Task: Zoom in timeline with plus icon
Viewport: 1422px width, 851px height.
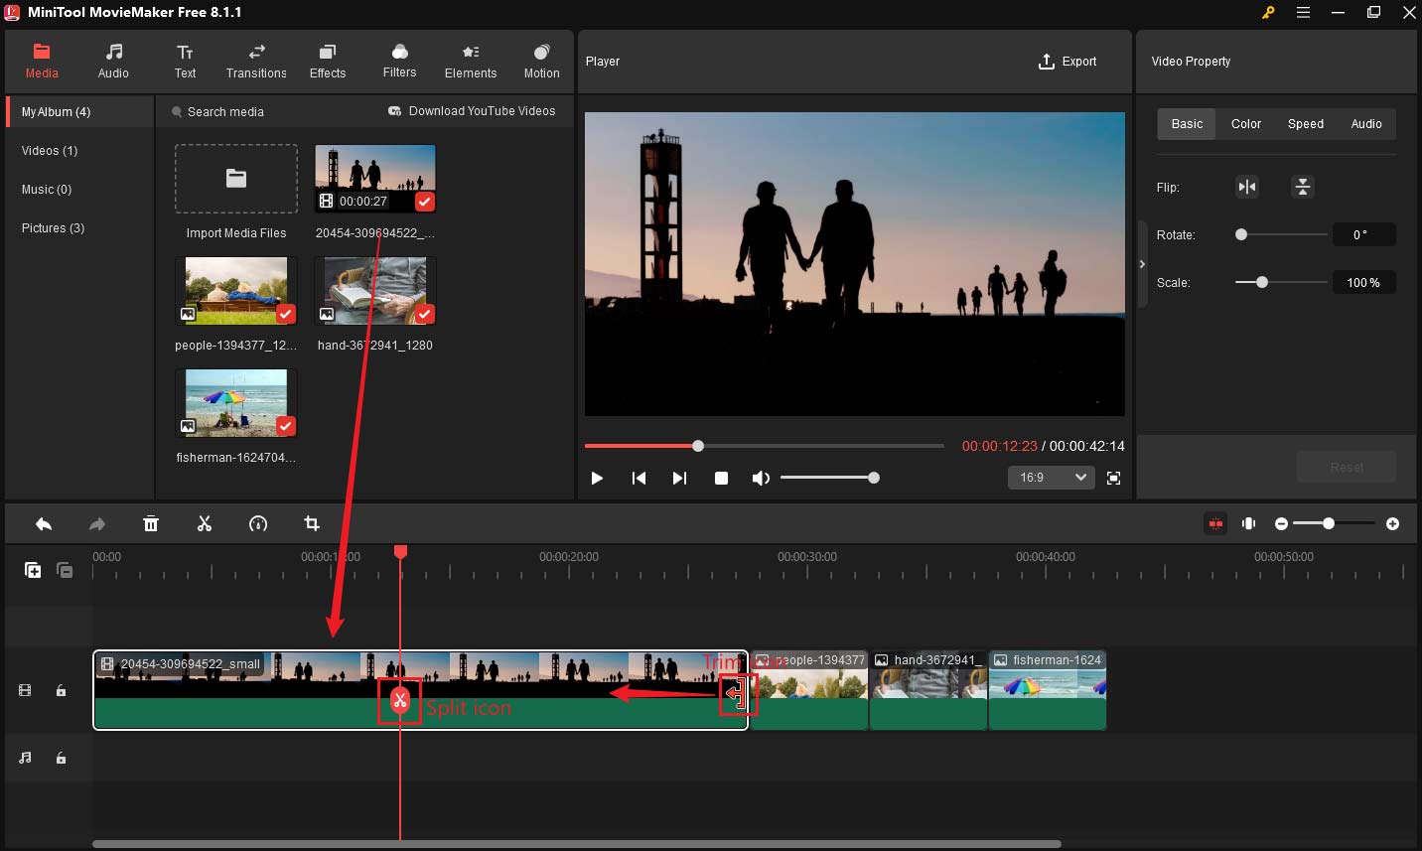Action: point(1393,523)
